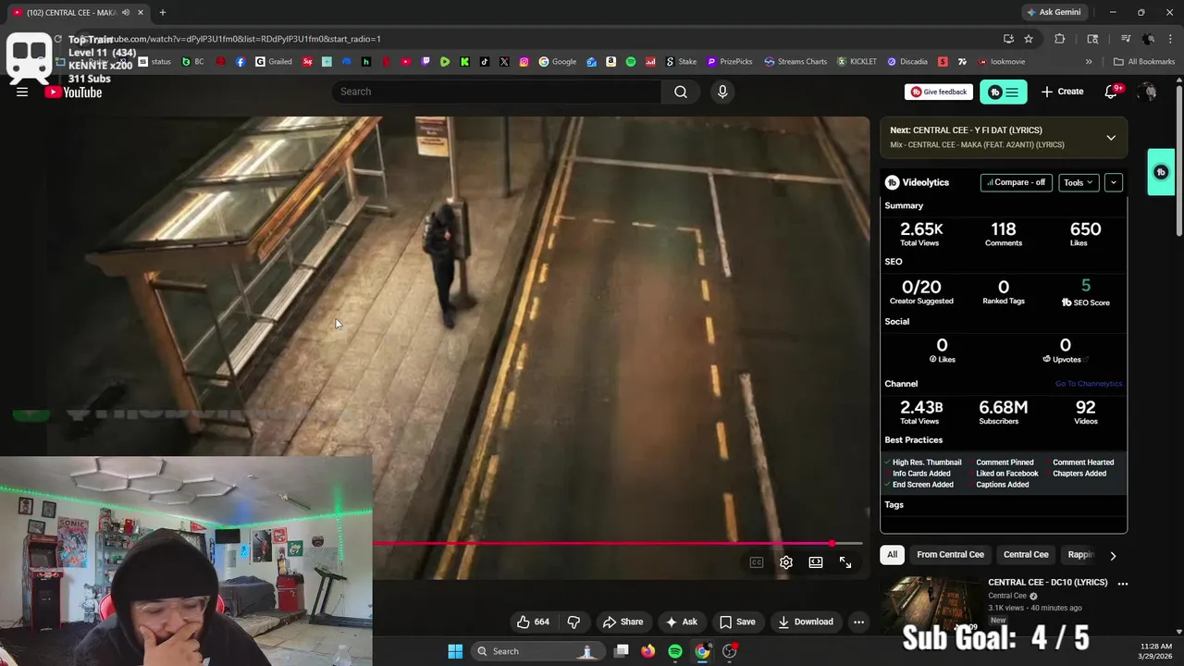1184x666 pixels.
Task: Open the taskbar clock and date
Action: [x=1156, y=651]
